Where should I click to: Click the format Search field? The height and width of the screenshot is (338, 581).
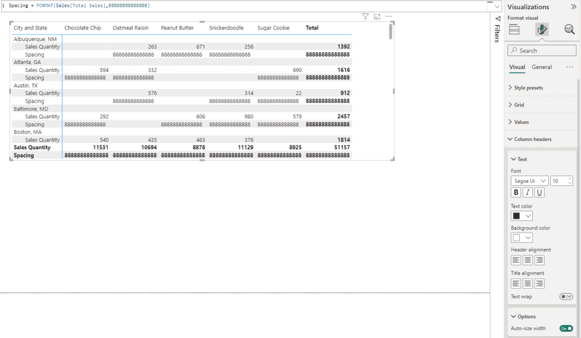point(542,50)
